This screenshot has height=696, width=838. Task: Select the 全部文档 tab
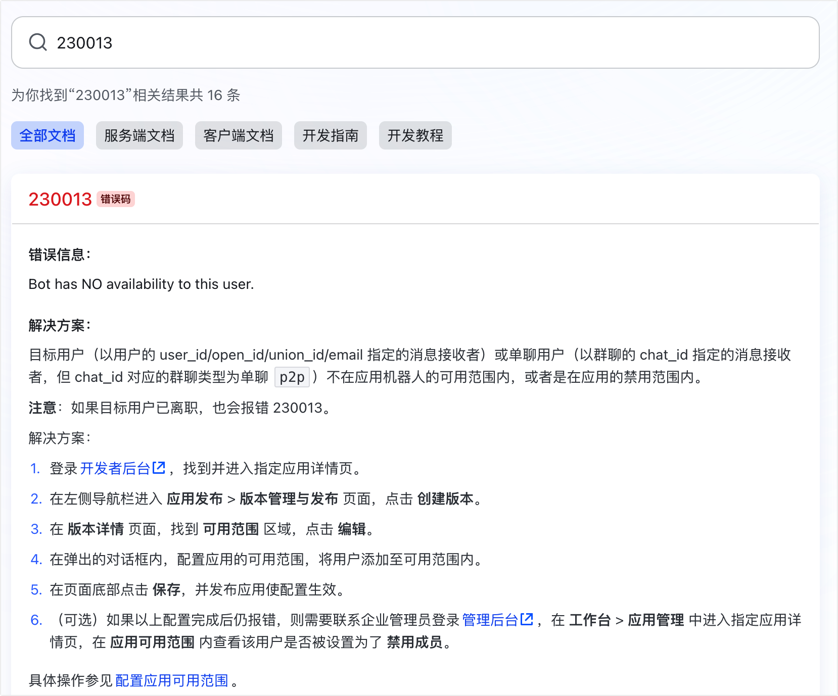click(x=48, y=135)
